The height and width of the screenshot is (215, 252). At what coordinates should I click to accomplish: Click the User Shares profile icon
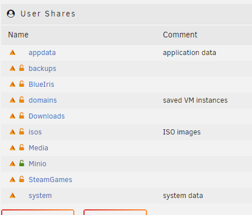pyautogui.click(x=11, y=14)
